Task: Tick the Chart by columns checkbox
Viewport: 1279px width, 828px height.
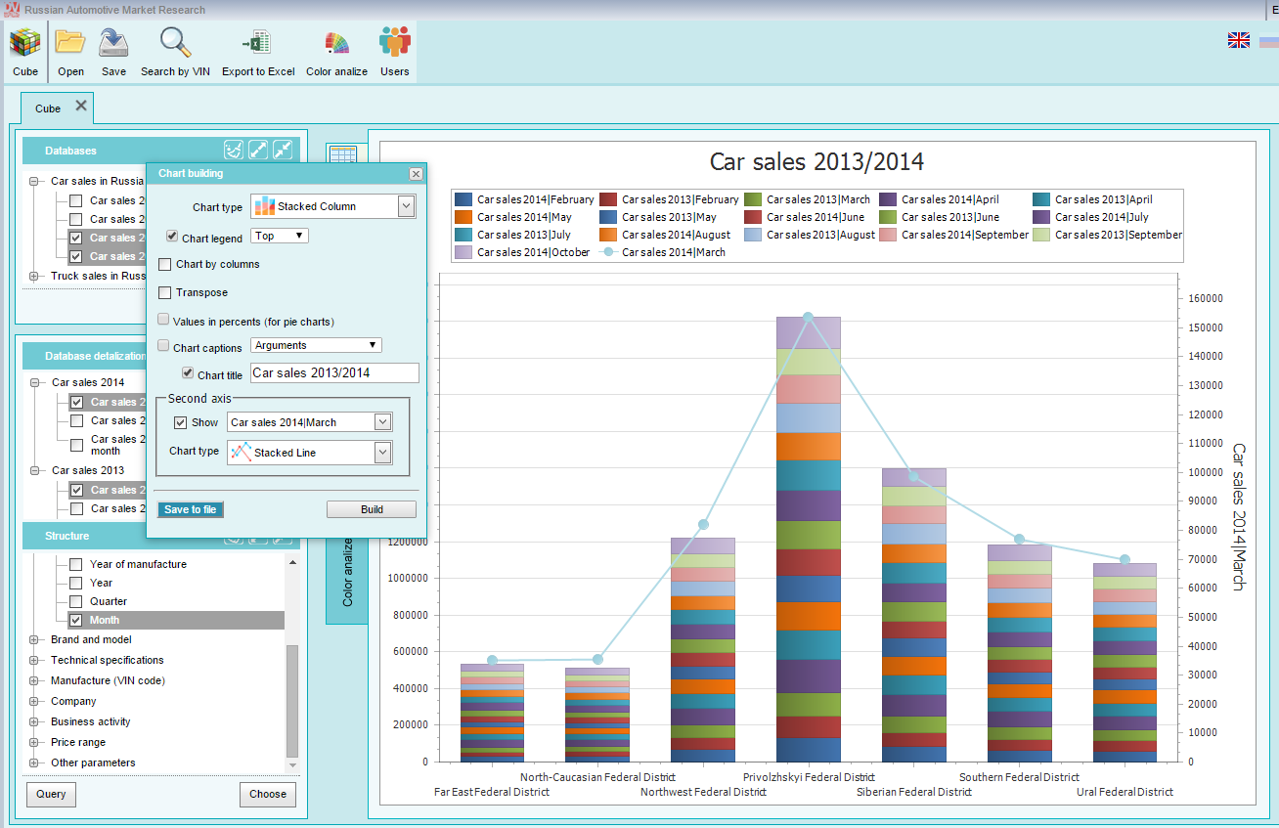Action: [165, 264]
